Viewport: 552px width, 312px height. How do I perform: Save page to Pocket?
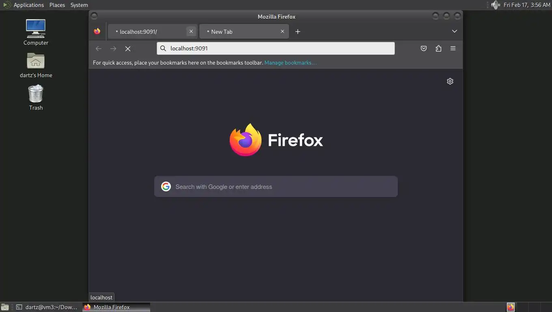point(424,48)
